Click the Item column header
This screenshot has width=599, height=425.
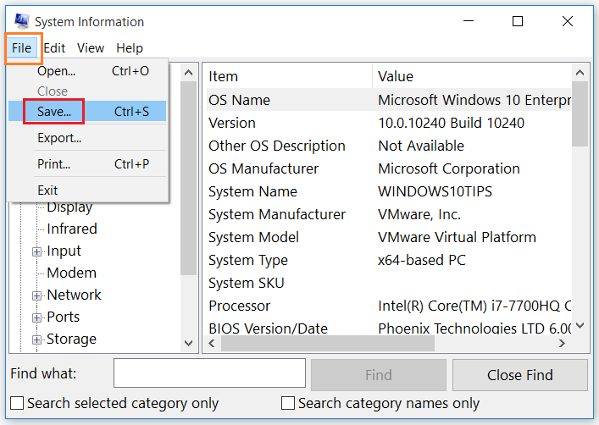pyautogui.click(x=289, y=76)
